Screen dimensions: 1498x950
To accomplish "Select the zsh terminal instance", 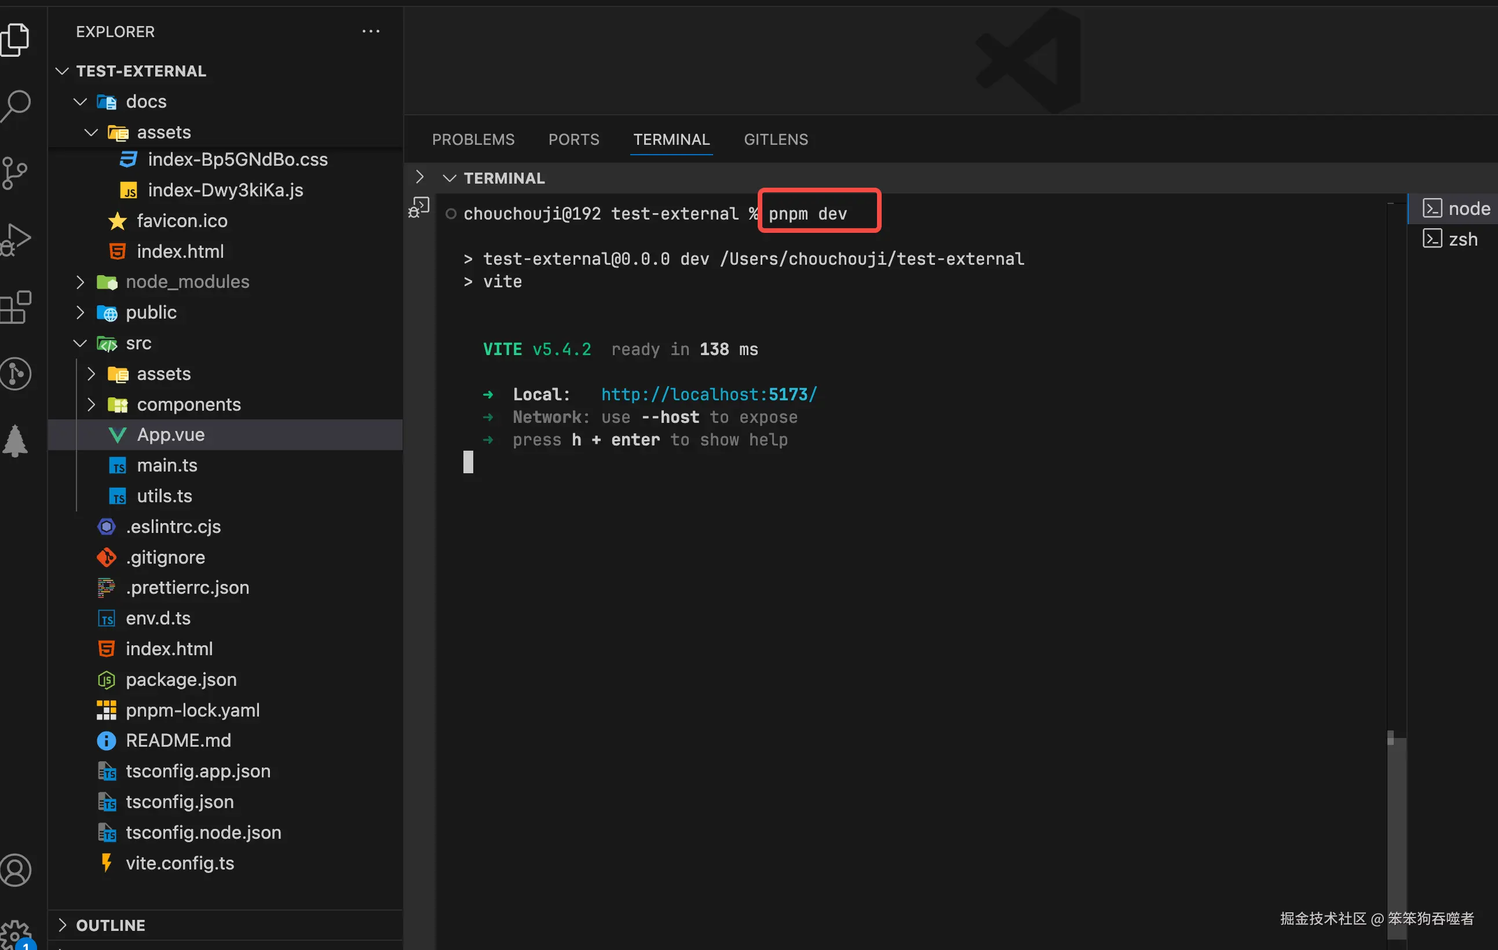I will 1462,239.
